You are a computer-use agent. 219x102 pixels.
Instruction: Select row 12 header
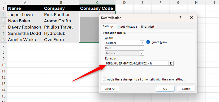pyautogui.click(x=3, y=77)
